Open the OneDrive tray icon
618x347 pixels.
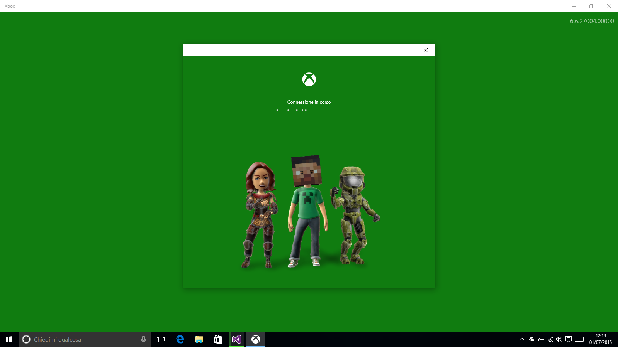tap(531, 339)
